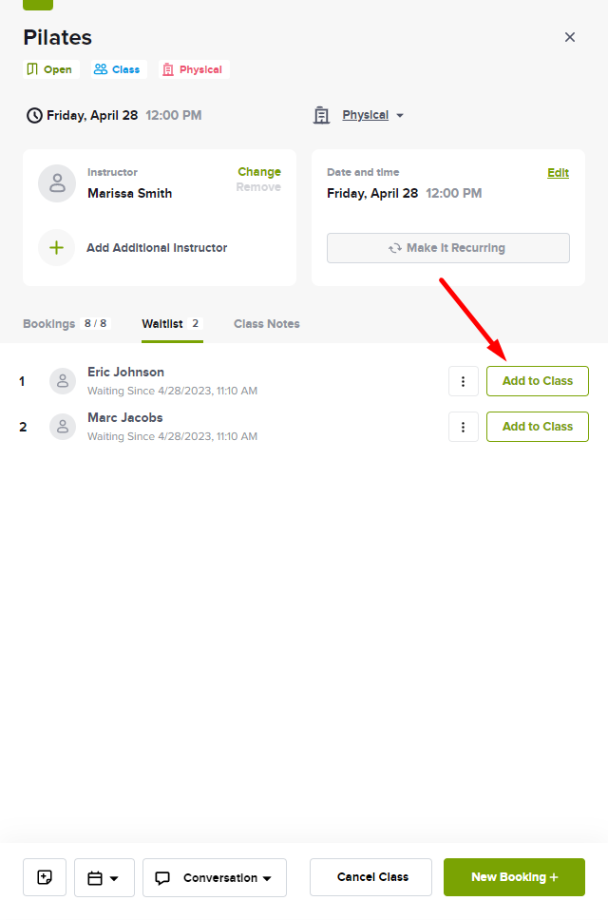This screenshot has width=608, height=920.
Task: Open Marc Jacobs's three-dot options menu
Action: pyautogui.click(x=464, y=427)
